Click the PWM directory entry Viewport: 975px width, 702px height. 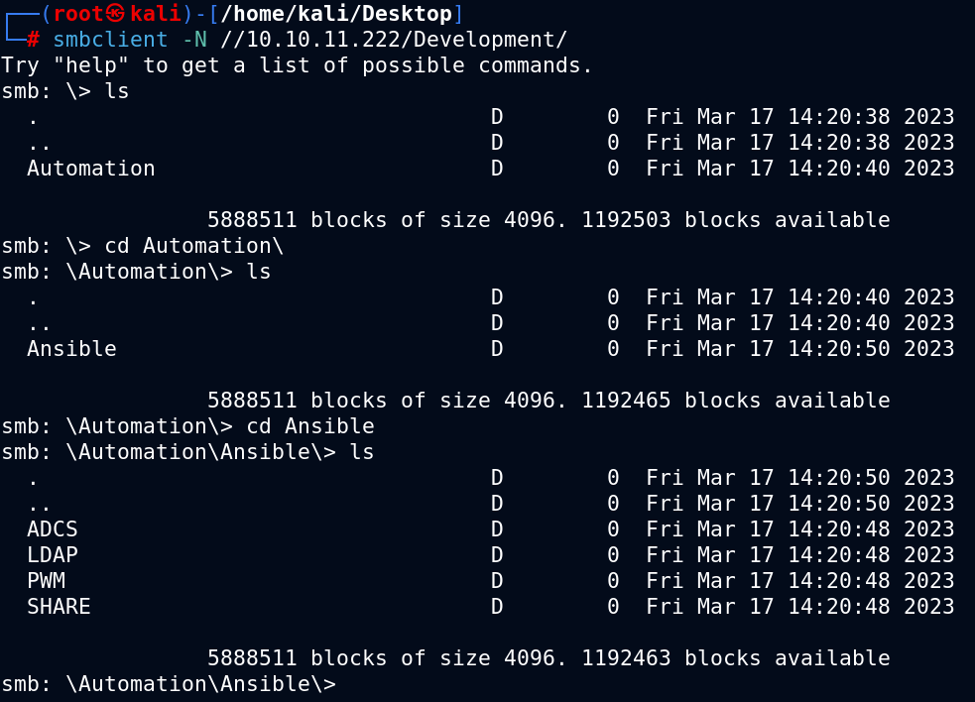point(46,581)
